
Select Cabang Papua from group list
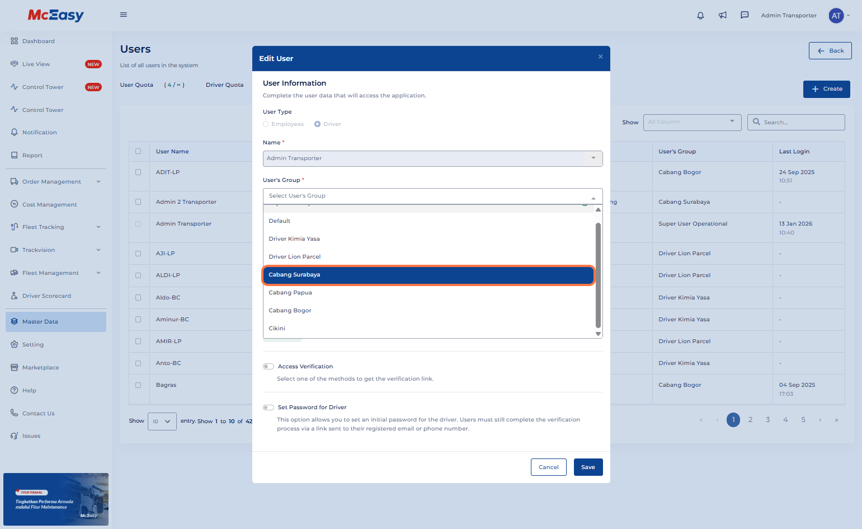[290, 293]
